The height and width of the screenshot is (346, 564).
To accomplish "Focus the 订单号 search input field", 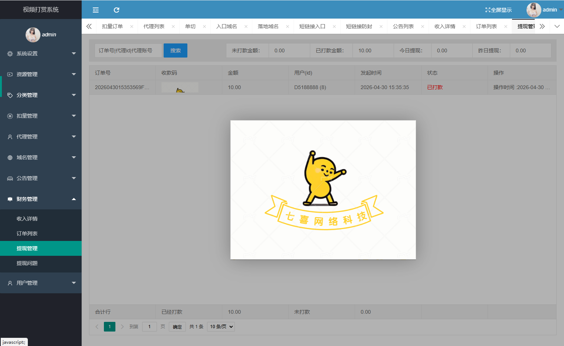I will [128, 50].
